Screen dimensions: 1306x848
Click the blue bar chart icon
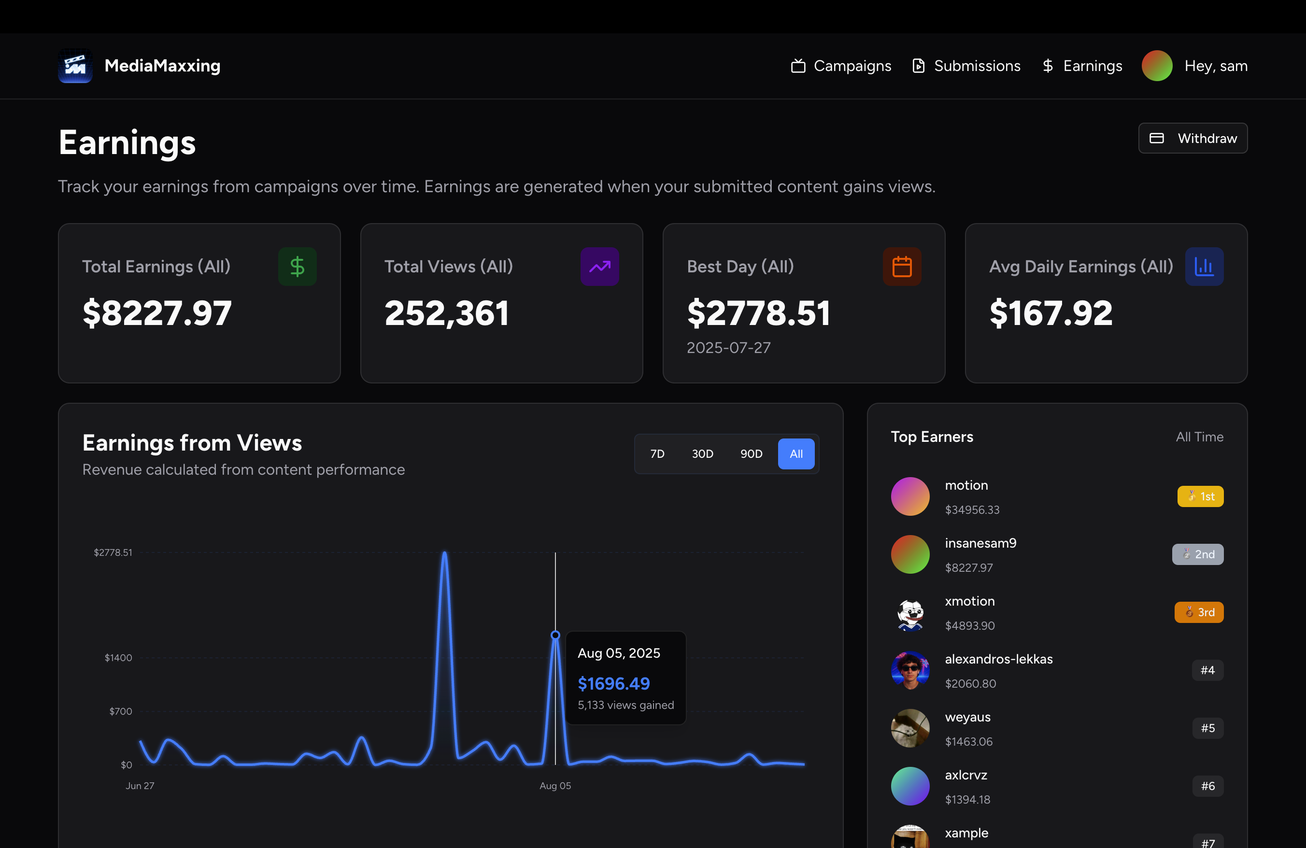[x=1204, y=267]
